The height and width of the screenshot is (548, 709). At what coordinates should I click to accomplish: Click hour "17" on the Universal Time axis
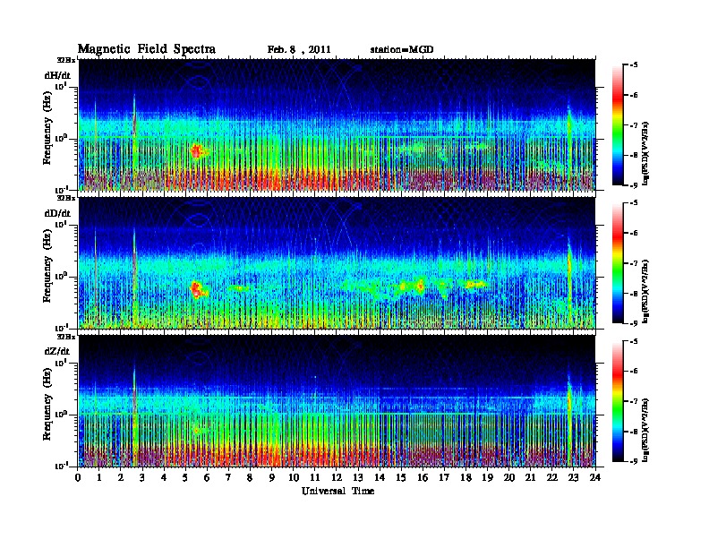point(444,477)
